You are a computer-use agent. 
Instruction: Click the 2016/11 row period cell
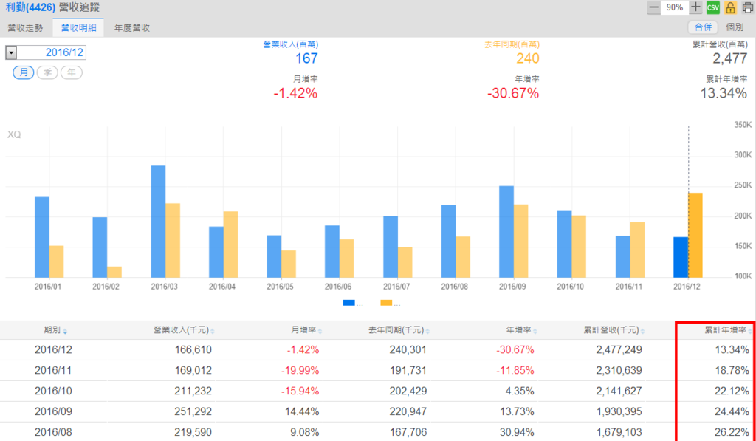tap(53, 371)
